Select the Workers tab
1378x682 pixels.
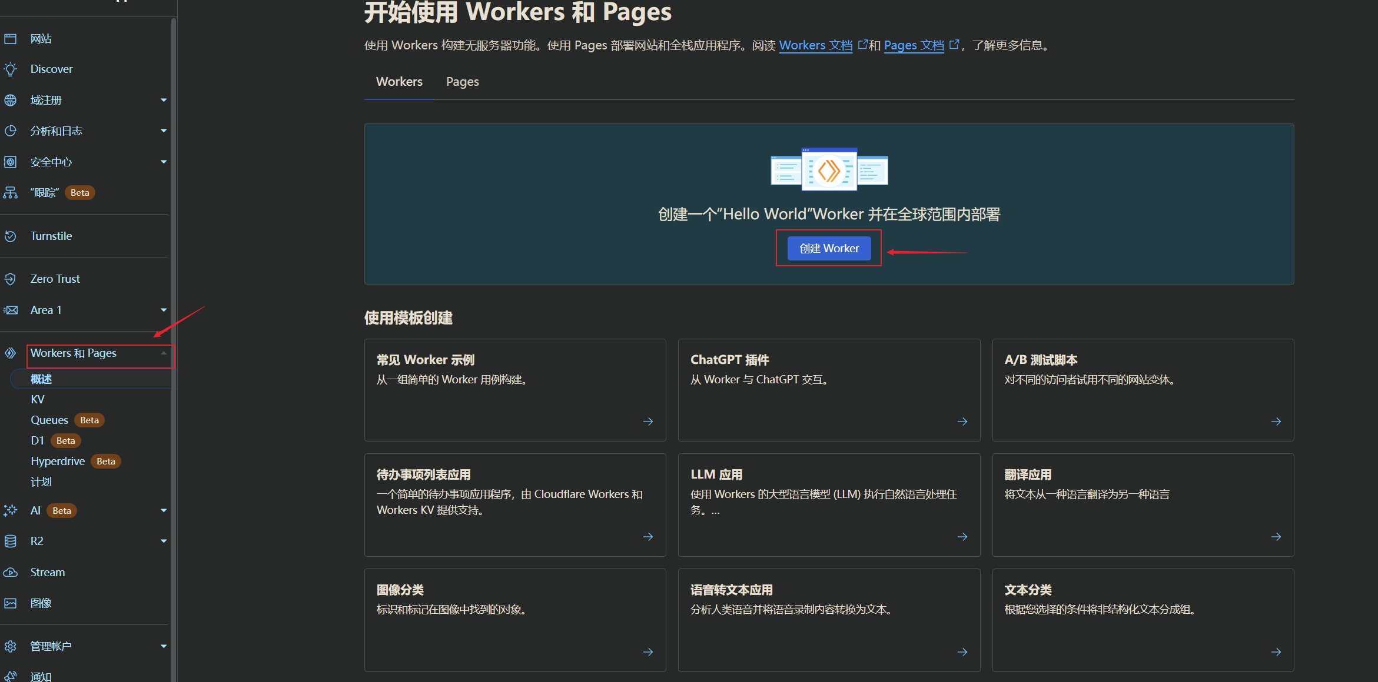[x=399, y=82]
